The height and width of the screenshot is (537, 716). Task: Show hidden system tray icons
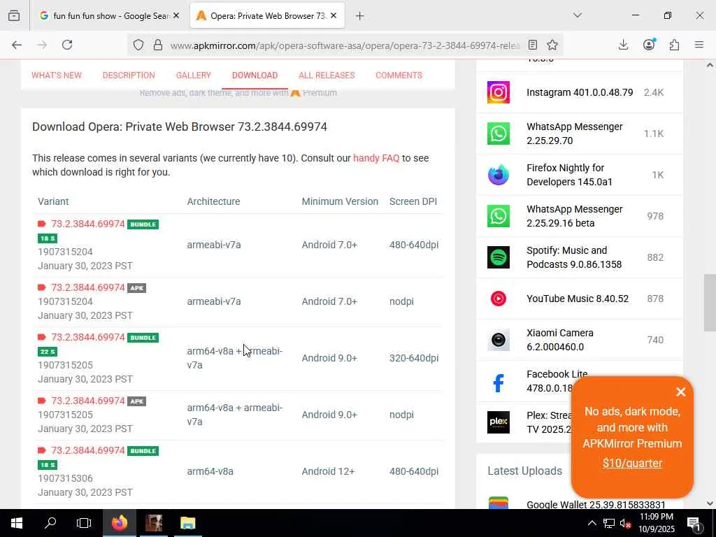click(x=592, y=523)
